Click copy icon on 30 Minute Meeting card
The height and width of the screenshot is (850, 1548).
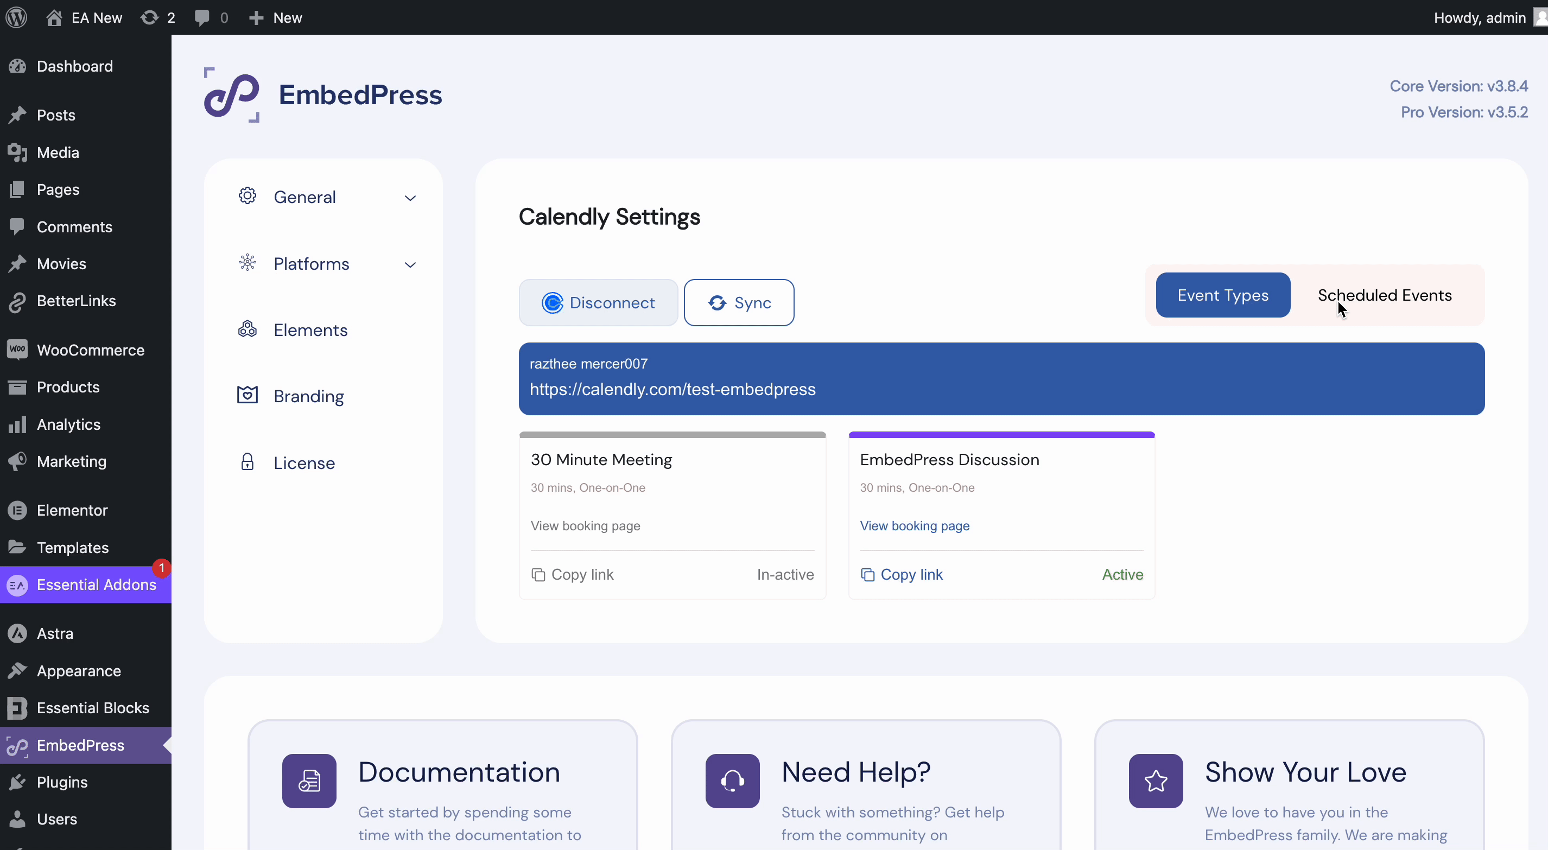(x=538, y=575)
